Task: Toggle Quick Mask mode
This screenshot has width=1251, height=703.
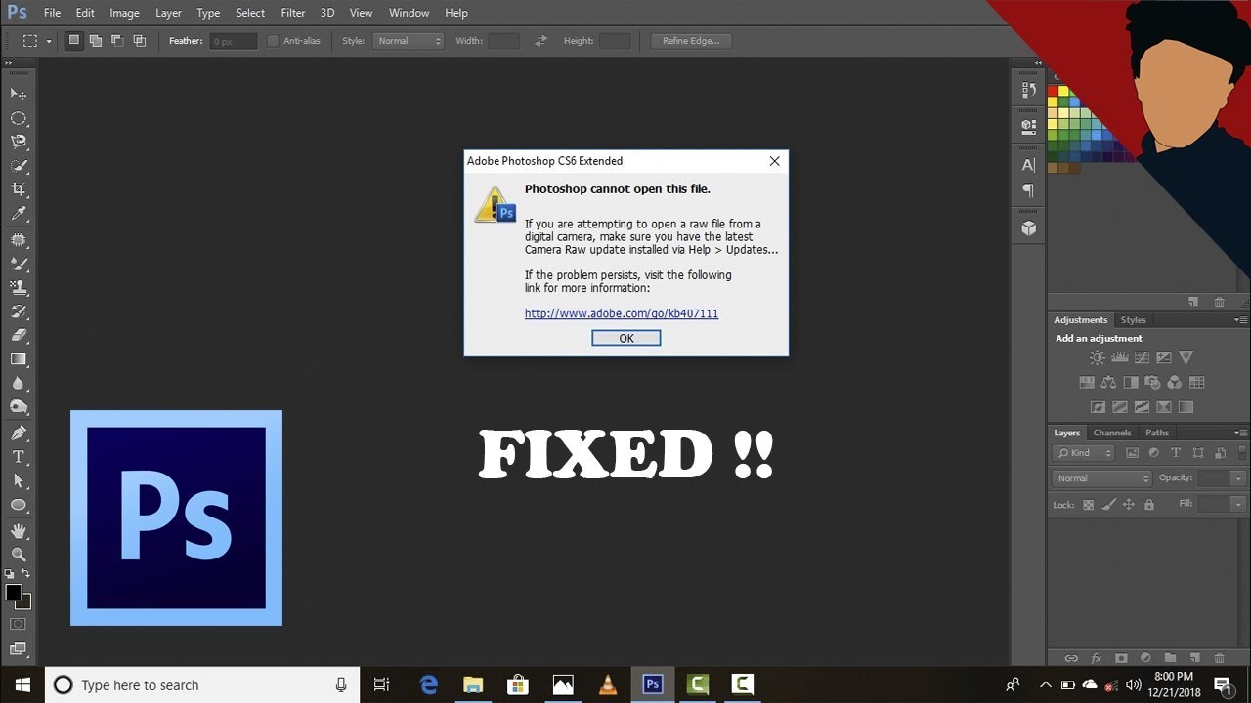Action: coord(18,623)
